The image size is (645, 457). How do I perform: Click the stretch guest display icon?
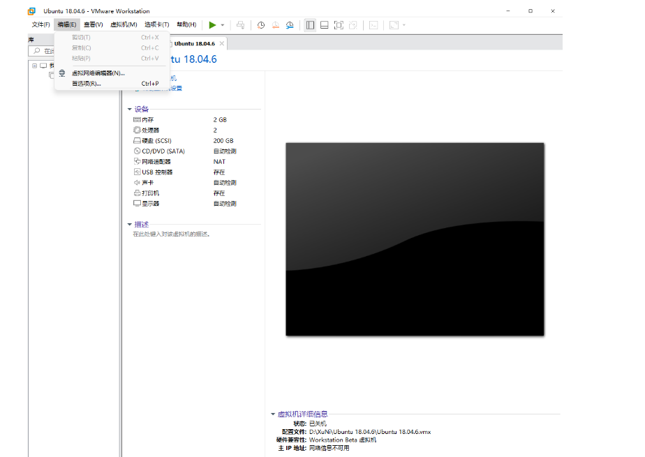pyautogui.click(x=394, y=25)
